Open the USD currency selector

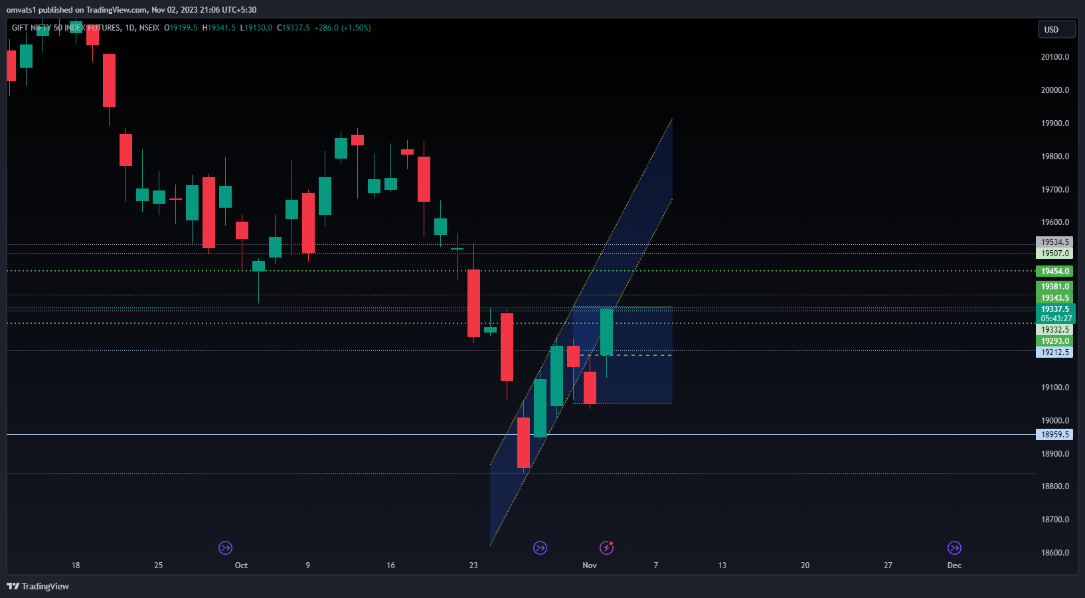tap(1056, 29)
